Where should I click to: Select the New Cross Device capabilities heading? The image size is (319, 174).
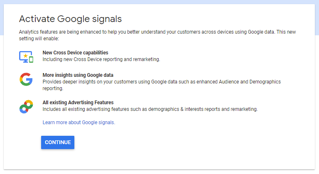[75, 53]
